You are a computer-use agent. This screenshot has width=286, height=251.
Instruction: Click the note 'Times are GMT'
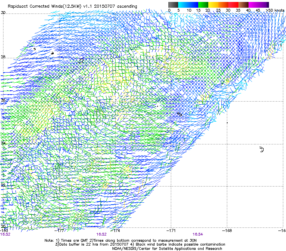point(74,241)
